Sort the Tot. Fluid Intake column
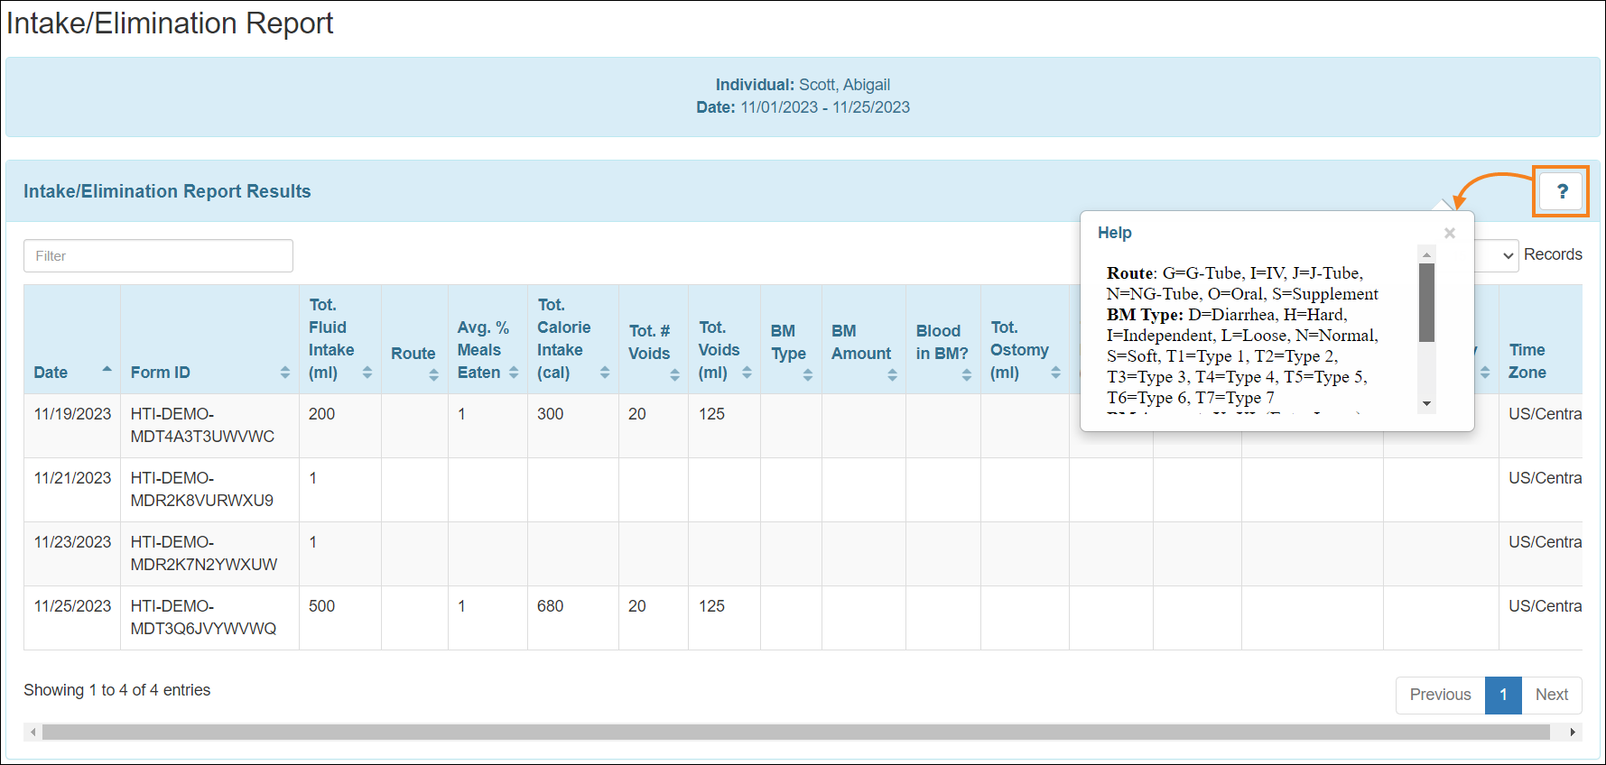 pos(367,373)
